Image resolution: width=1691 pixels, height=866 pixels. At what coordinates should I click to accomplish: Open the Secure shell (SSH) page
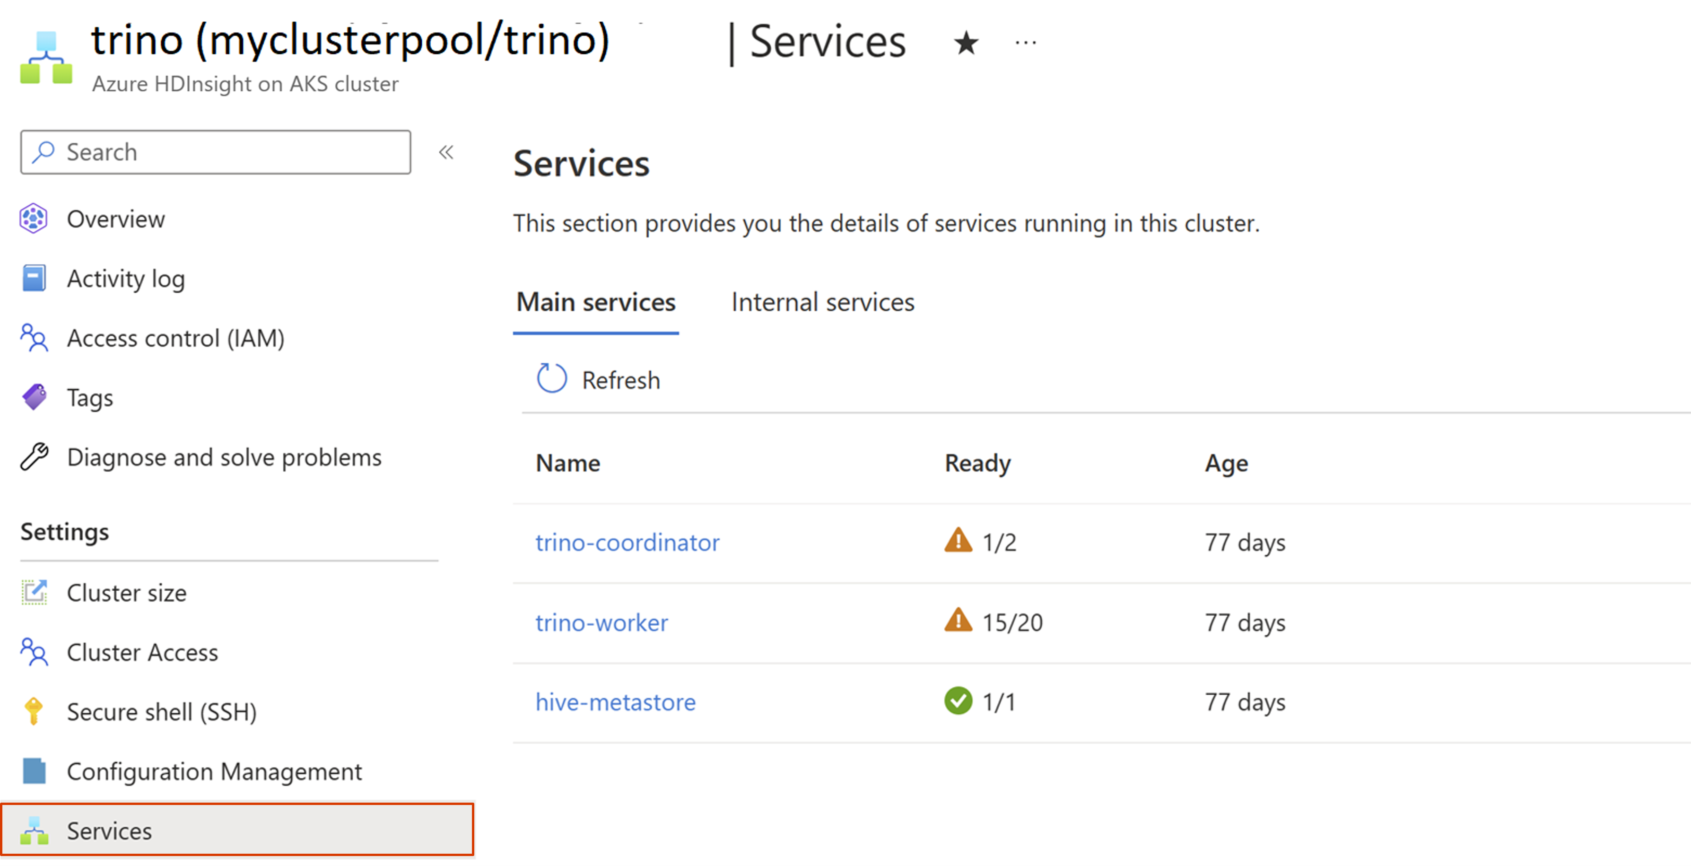pos(161,712)
